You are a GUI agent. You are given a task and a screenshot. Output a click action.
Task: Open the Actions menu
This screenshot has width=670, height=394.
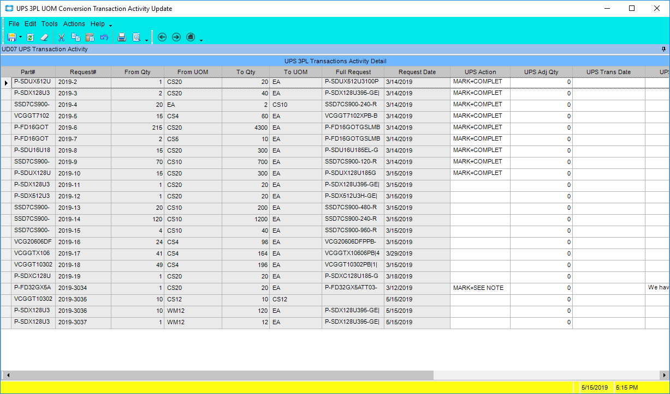(x=74, y=24)
